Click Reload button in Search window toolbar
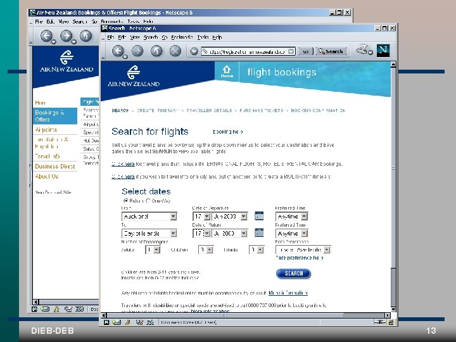This screenshot has height=342, width=456. coord(156,51)
